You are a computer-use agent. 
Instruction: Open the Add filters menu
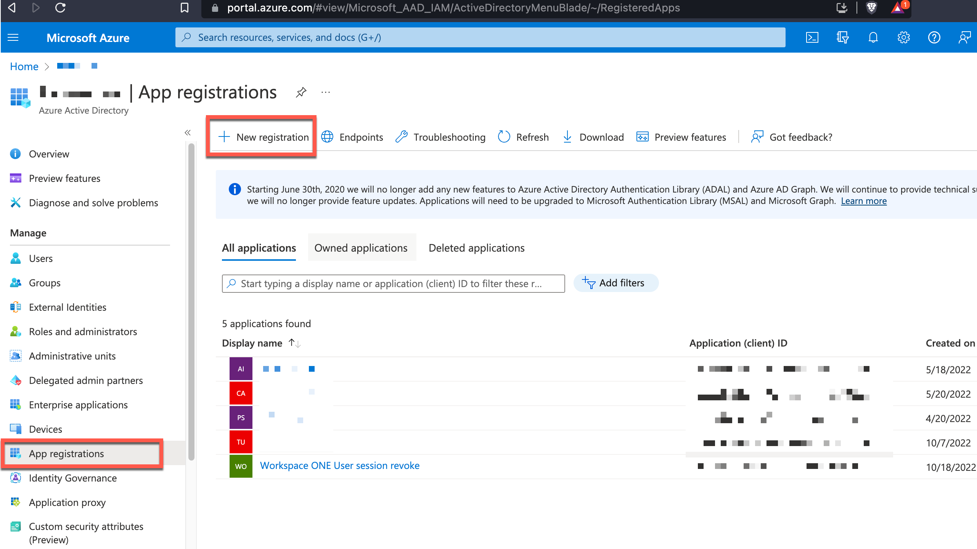click(615, 283)
